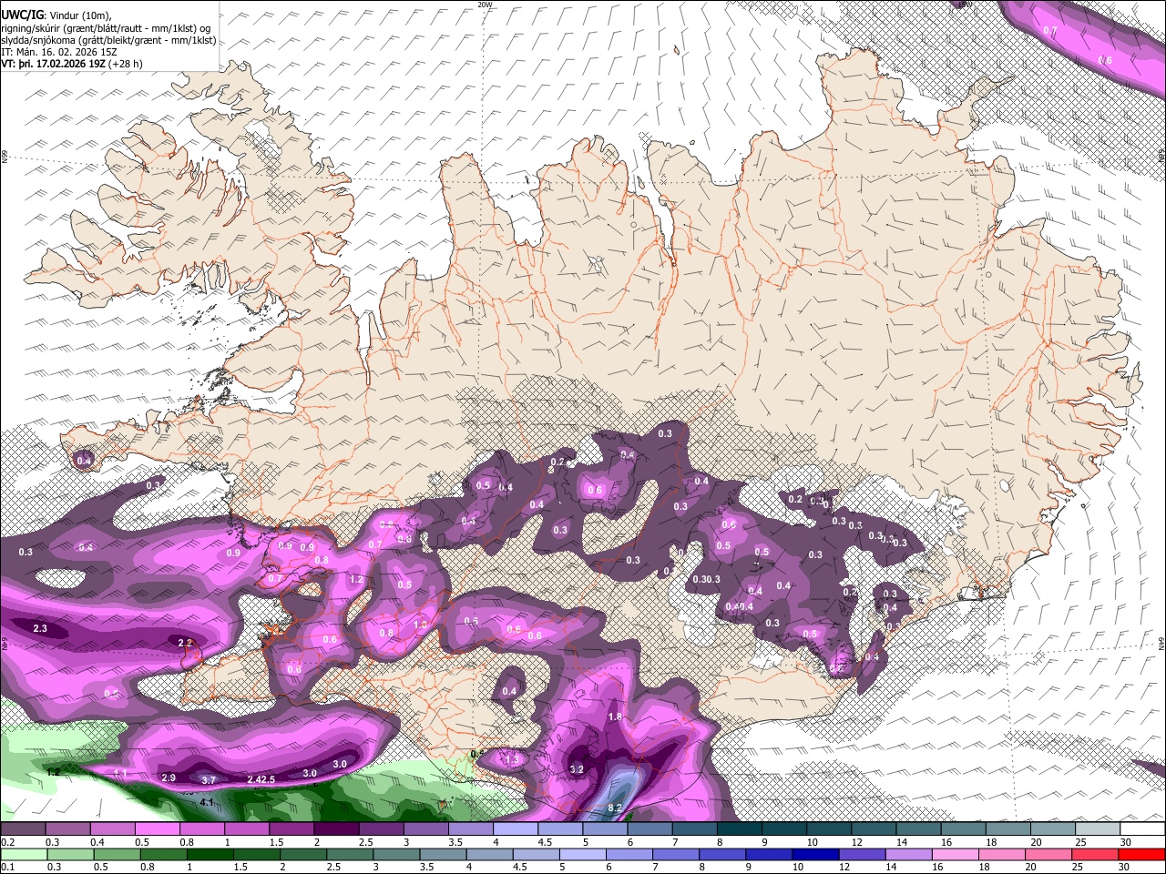The image size is (1166, 874).
Task: Click the '30' label in the lower legend row
Action: click(x=1126, y=867)
